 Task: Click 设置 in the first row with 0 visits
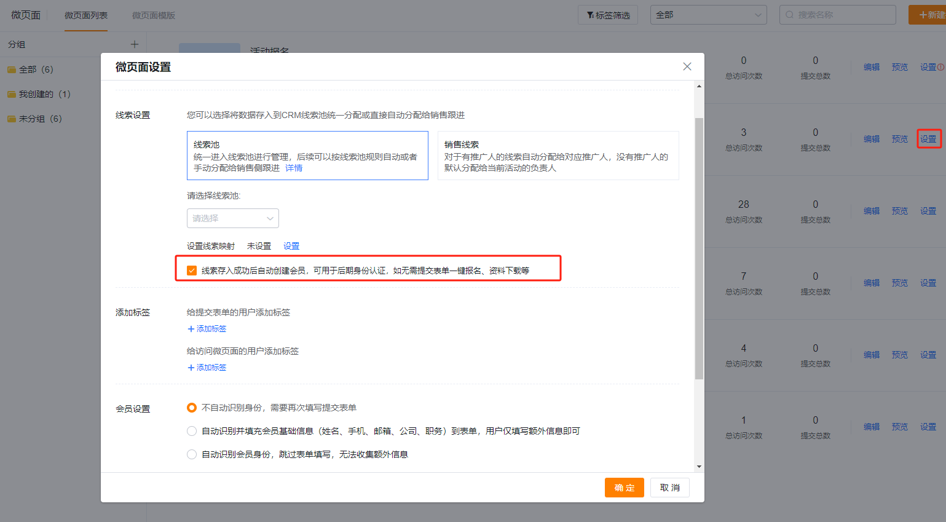(x=928, y=67)
